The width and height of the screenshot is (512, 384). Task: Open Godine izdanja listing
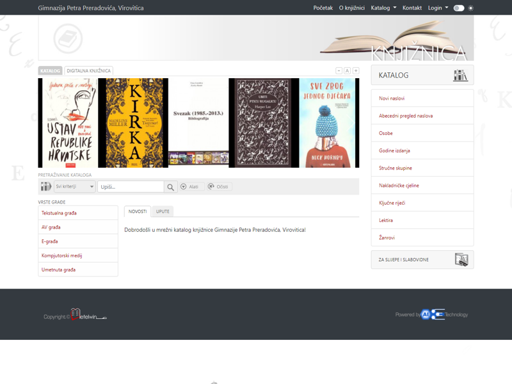pyautogui.click(x=422, y=150)
